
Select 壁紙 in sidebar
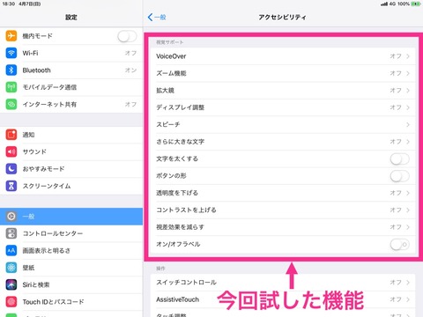coord(71,268)
